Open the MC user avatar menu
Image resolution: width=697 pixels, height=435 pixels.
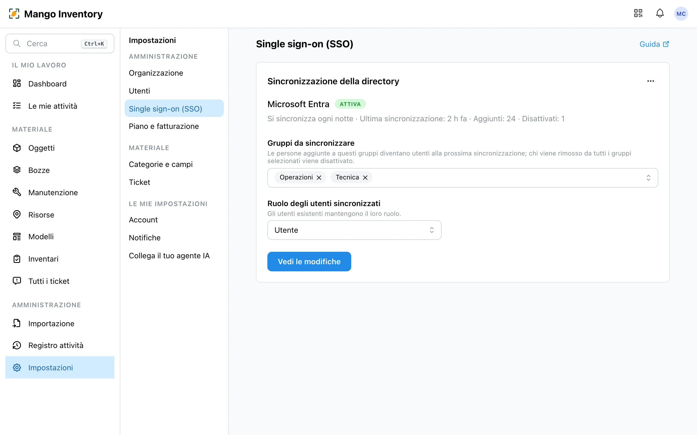click(681, 14)
